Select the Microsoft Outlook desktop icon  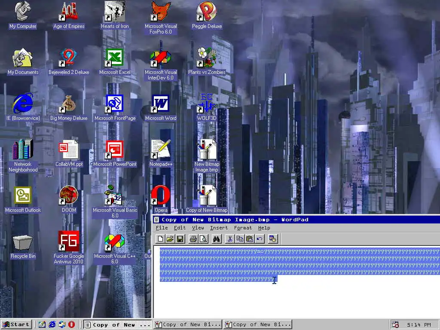tap(23, 199)
